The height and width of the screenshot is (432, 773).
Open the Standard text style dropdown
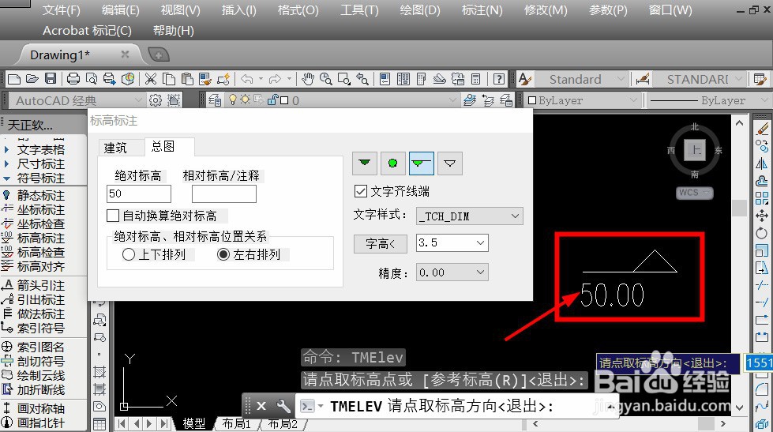[x=621, y=79]
